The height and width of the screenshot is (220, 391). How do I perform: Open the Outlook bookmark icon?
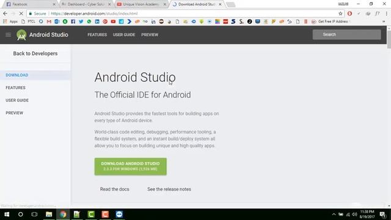[57, 22]
